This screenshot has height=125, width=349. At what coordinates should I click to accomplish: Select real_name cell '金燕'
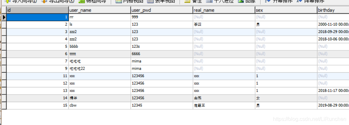tap(224, 98)
